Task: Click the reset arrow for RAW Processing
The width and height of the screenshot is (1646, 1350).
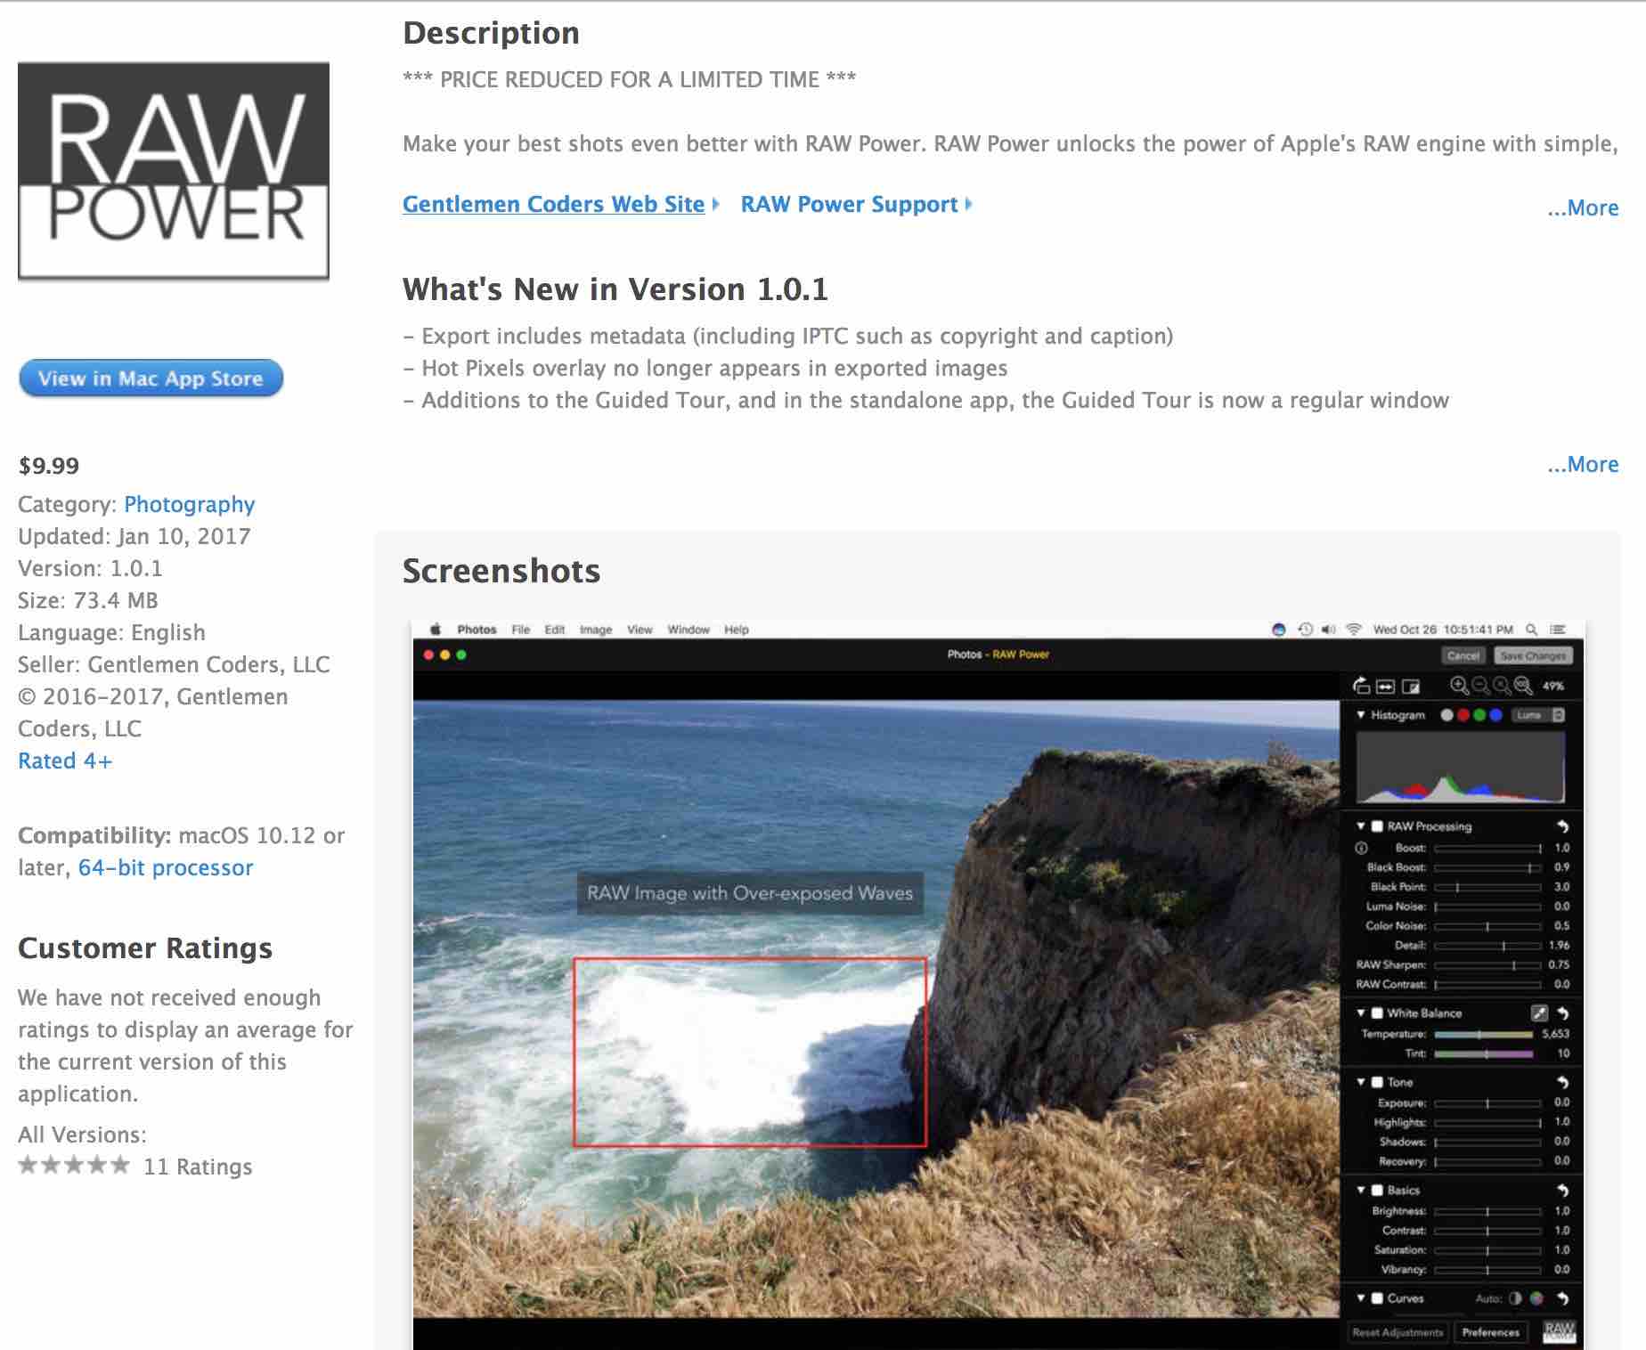Action: click(1564, 828)
